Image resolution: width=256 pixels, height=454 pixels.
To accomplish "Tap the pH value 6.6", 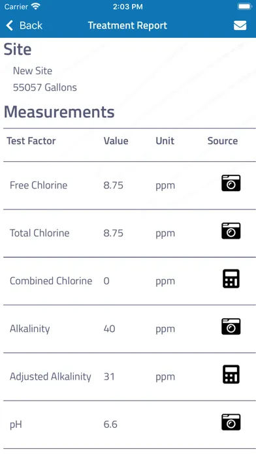I will tap(110, 425).
